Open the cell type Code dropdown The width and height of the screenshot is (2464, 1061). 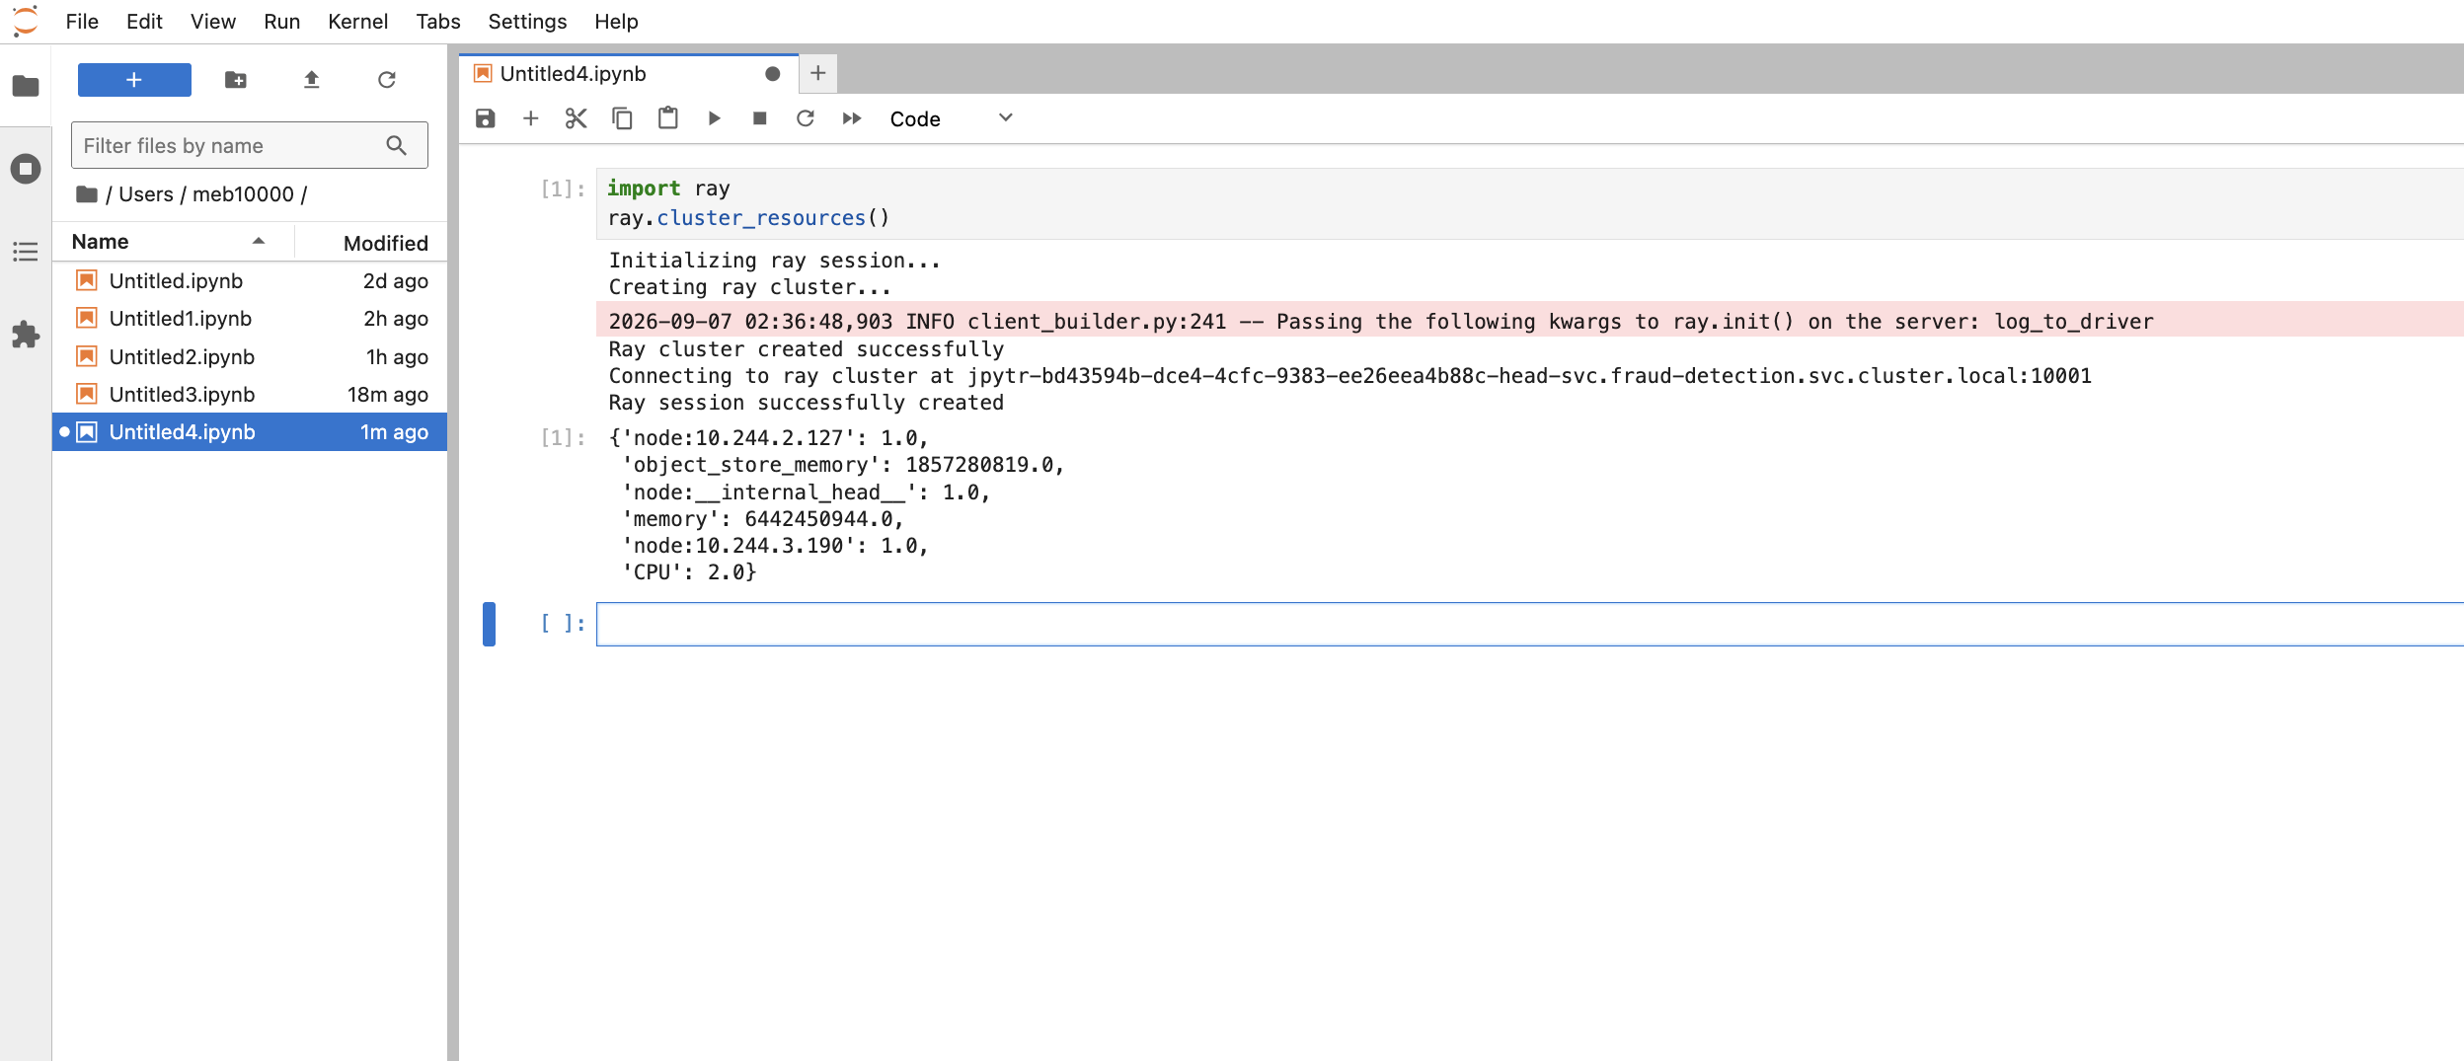(x=952, y=118)
